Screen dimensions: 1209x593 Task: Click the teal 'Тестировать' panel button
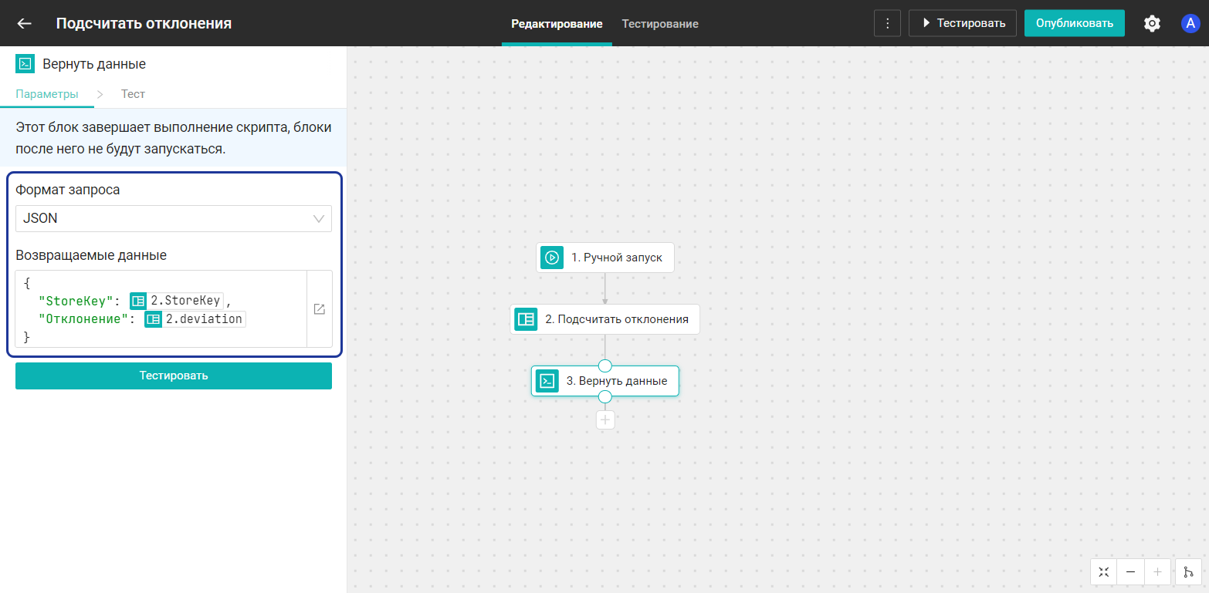(174, 376)
